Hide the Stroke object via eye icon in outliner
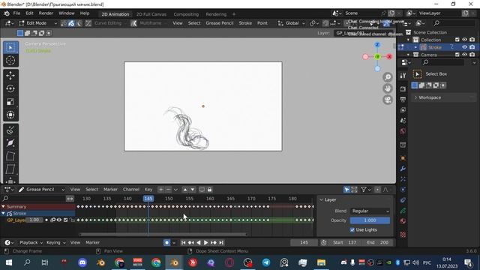 tap(464, 47)
